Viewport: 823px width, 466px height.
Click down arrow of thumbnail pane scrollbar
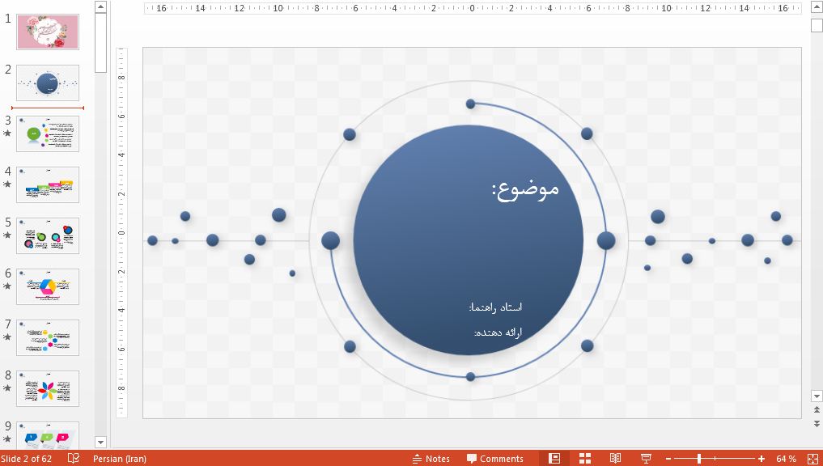coord(100,443)
